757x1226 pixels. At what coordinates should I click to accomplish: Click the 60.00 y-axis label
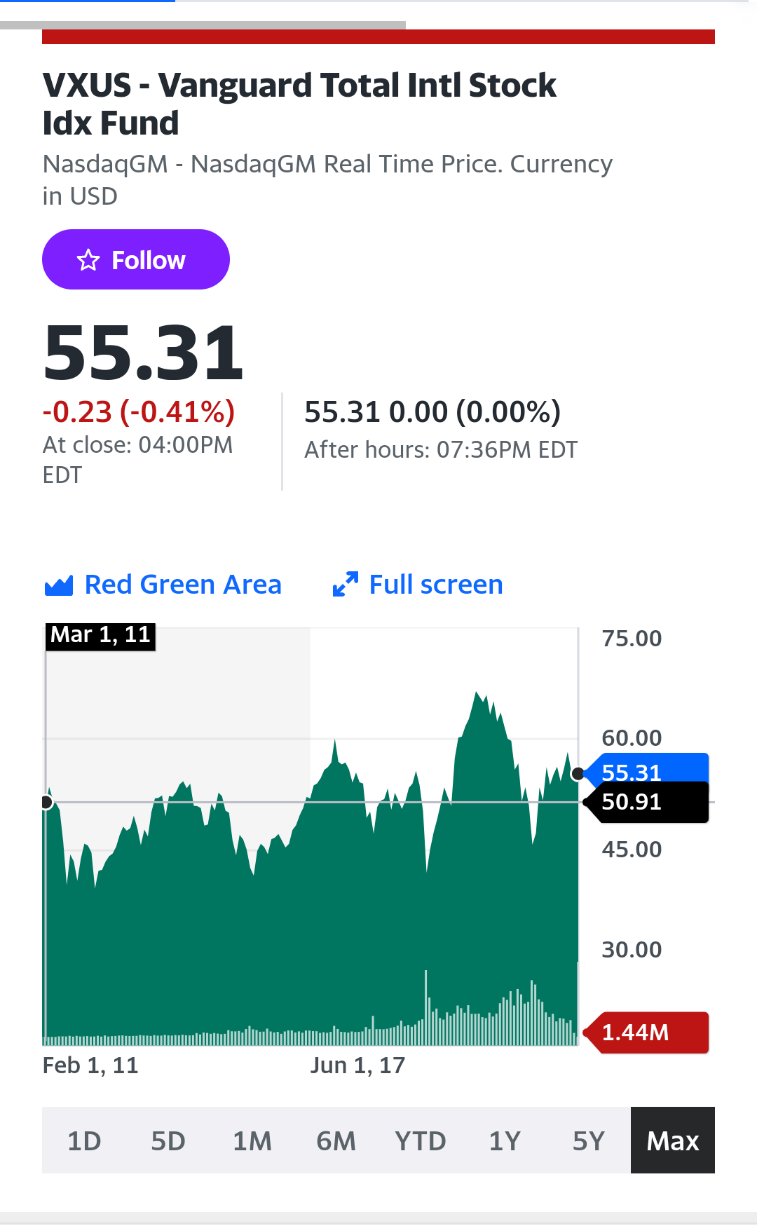point(632,738)
